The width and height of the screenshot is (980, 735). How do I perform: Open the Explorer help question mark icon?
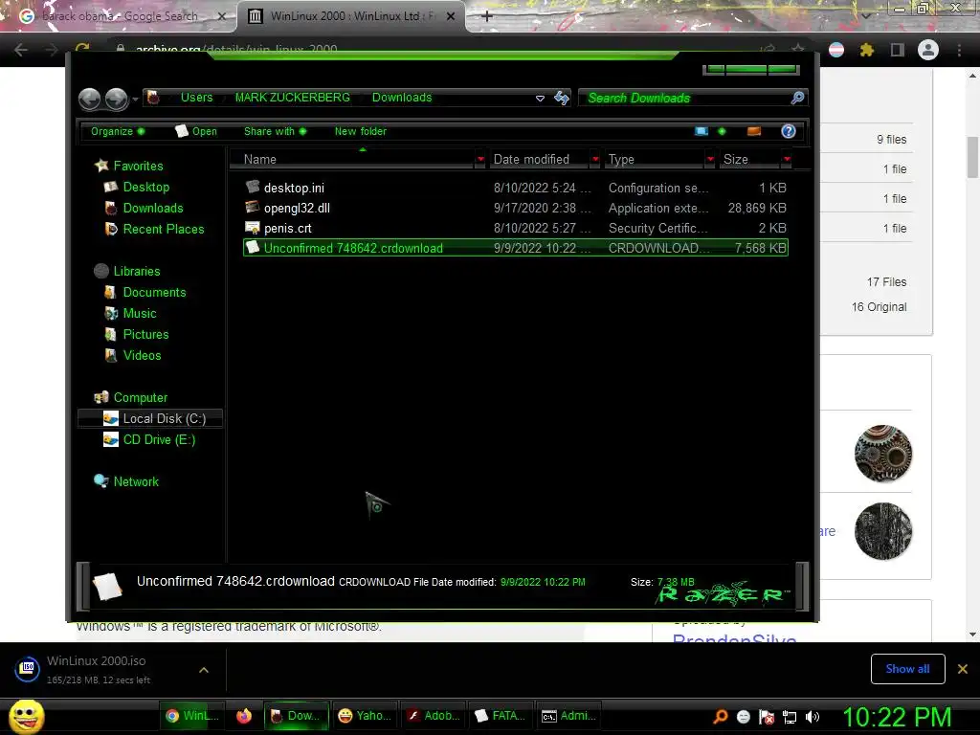[789, 131]
